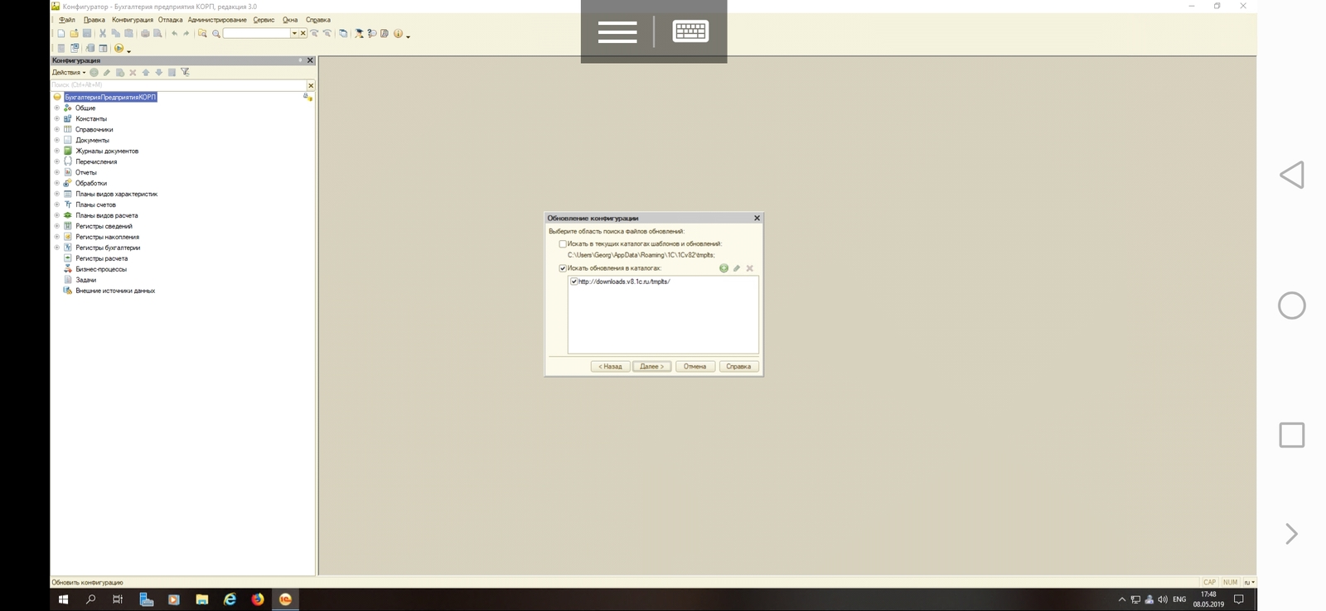Click the ENG language indicator in tray
Image resolution: width=1326 pixels, height=611 pixels.
tap(1179, 599)
